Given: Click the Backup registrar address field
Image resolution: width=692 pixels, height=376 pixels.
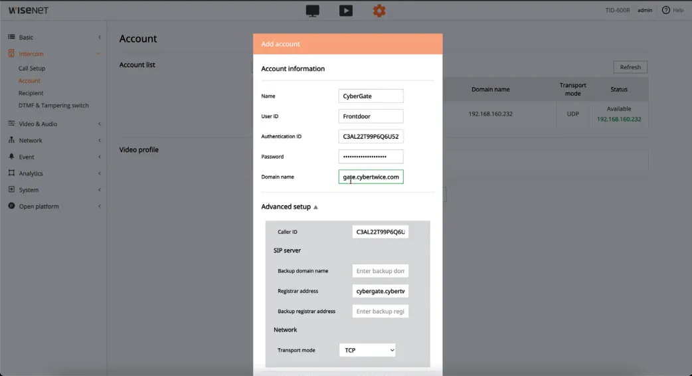Looking at the screenshot, I should pos(381,311).
